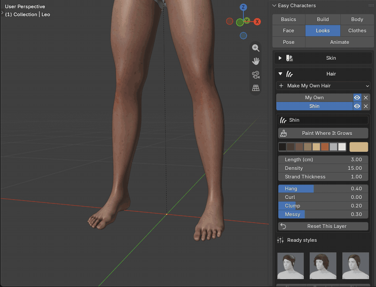Expand the Skin section
Screen dimensions: 376x287
point(280,58)
